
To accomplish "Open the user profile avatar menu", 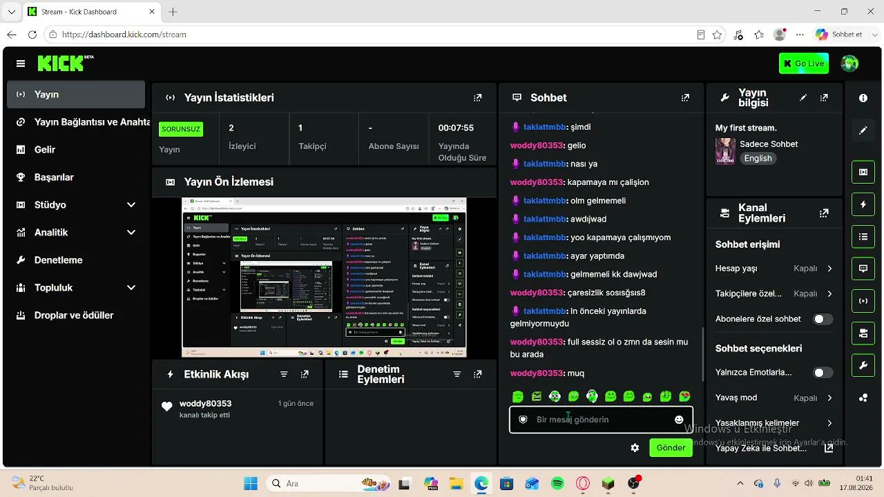I will coord(849,64).
